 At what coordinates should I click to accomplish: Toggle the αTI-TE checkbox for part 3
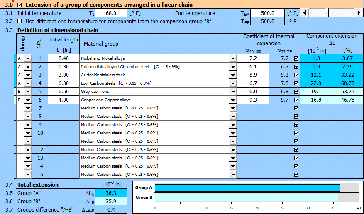tap(296, 75)
